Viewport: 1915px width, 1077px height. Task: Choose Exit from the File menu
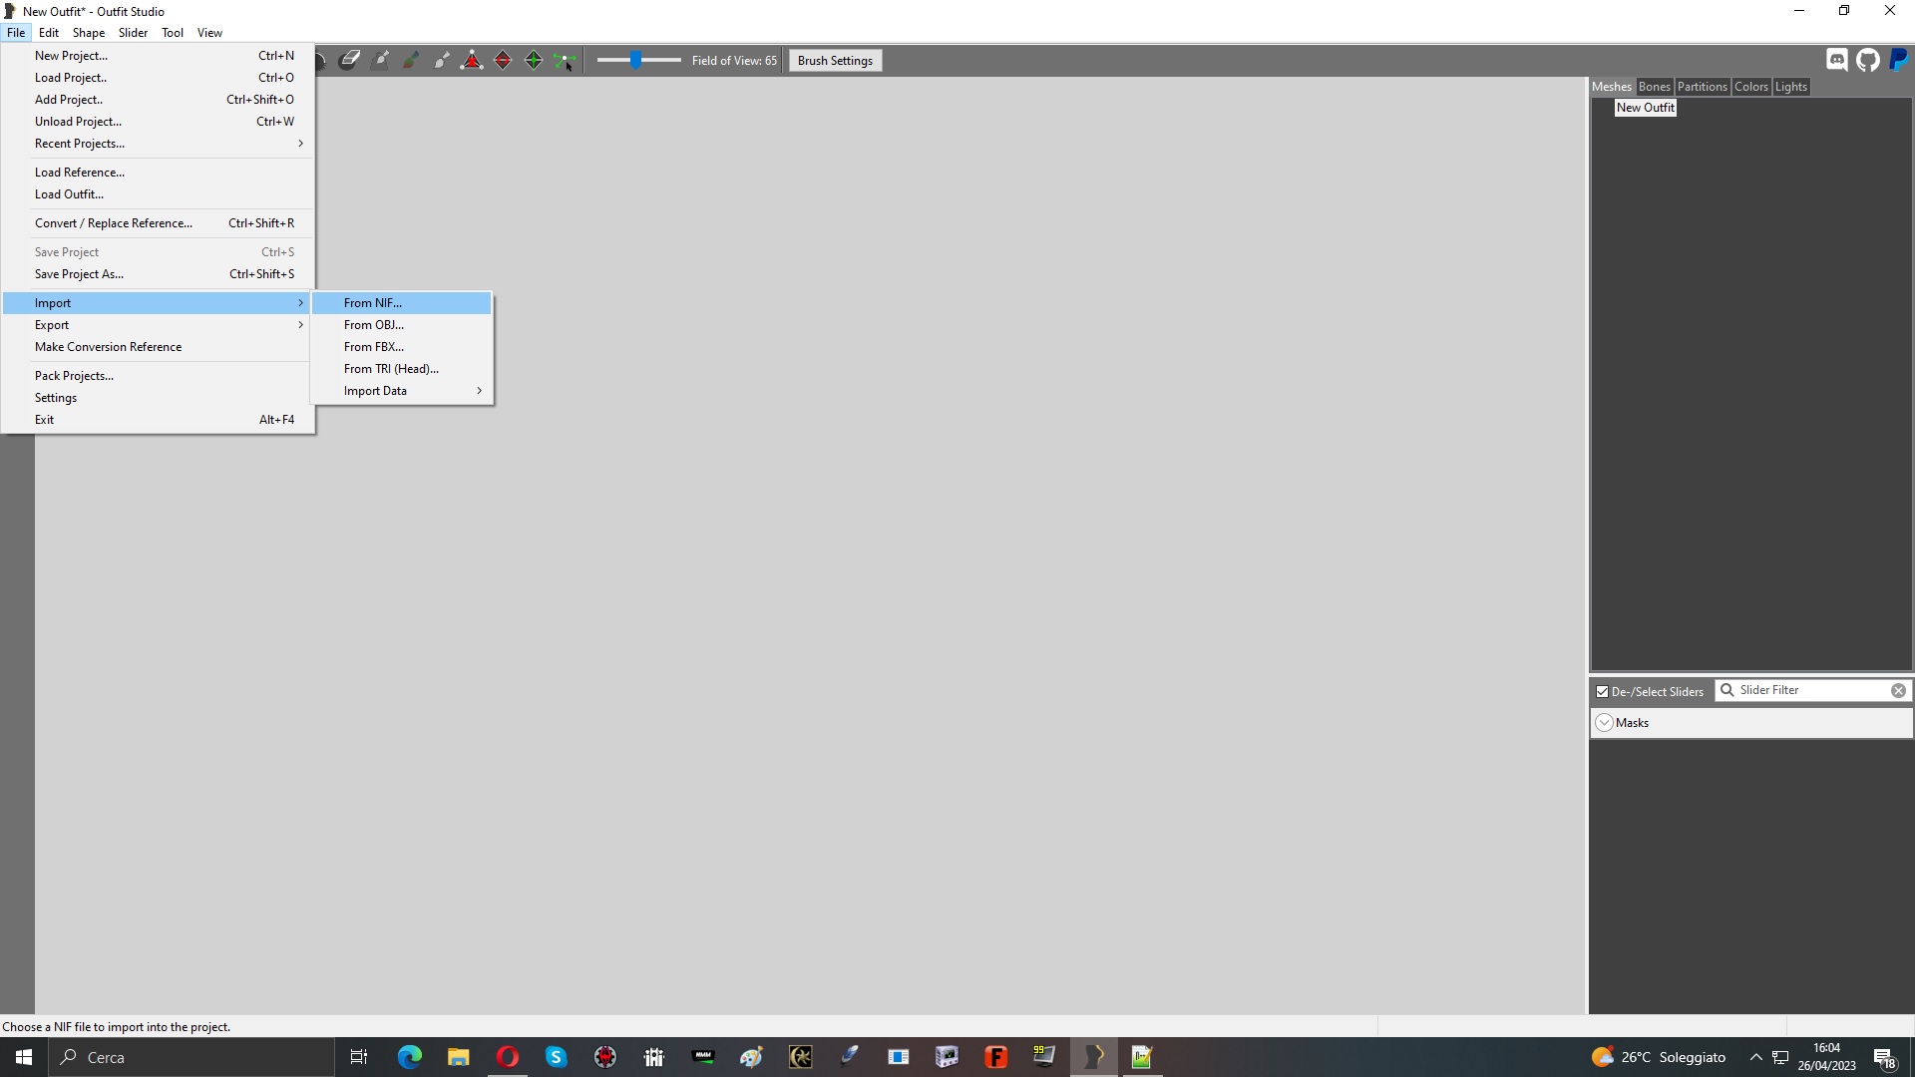coord(158,420)
